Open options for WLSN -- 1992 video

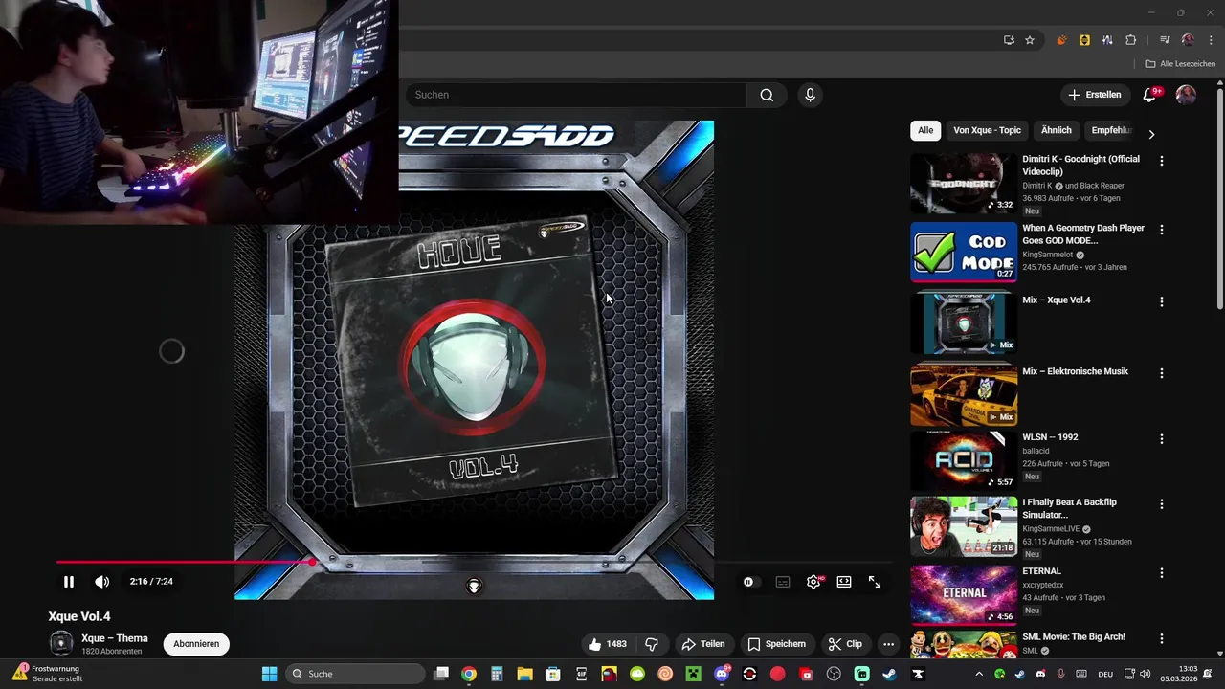point(1162,438)
